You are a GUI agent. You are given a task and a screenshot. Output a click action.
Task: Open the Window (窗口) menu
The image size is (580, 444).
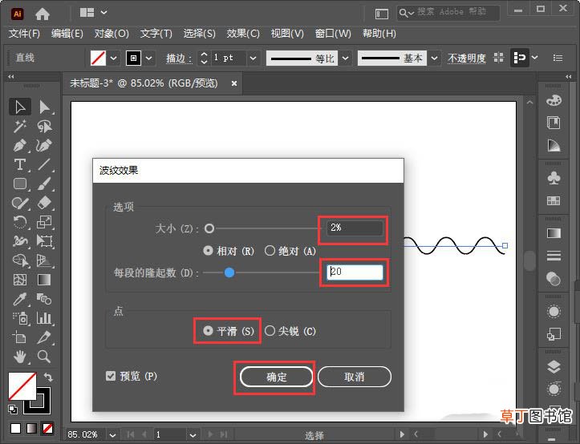coord(333,34)
